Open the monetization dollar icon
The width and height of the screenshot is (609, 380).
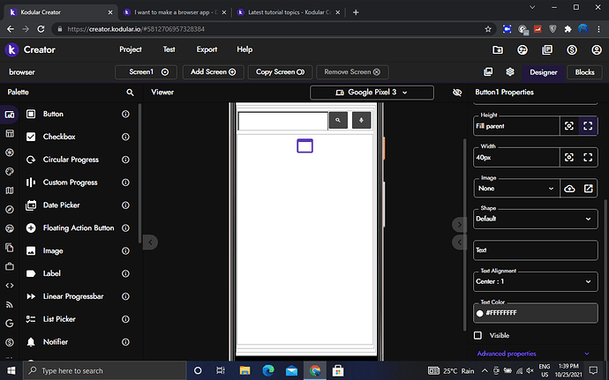point(572,49)
